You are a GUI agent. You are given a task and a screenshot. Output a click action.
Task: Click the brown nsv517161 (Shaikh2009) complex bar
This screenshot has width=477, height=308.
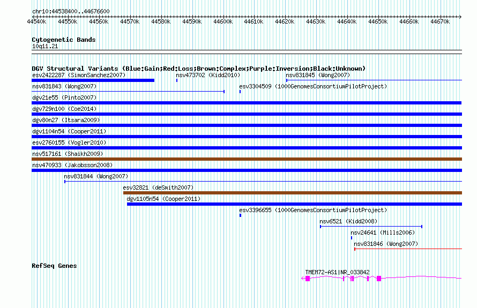(x=247, y=159)
